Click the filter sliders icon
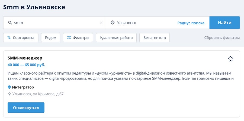 [69, 37]
